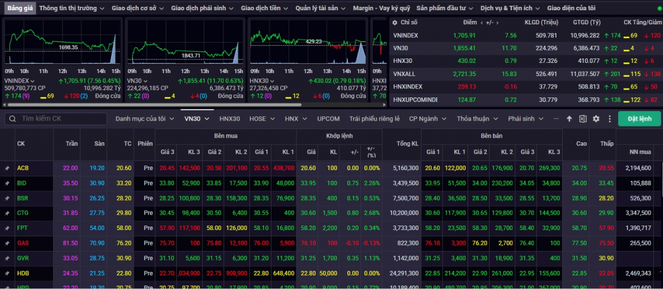Open Trái phiếu riêng lẻ tab
Viewport: 663px width, 289px height.
(x=374, y=119)
